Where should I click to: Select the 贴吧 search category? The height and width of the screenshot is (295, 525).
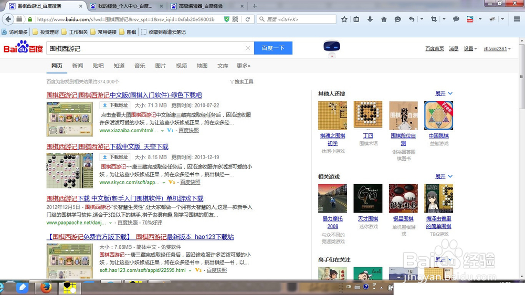[x=98, y=66]
